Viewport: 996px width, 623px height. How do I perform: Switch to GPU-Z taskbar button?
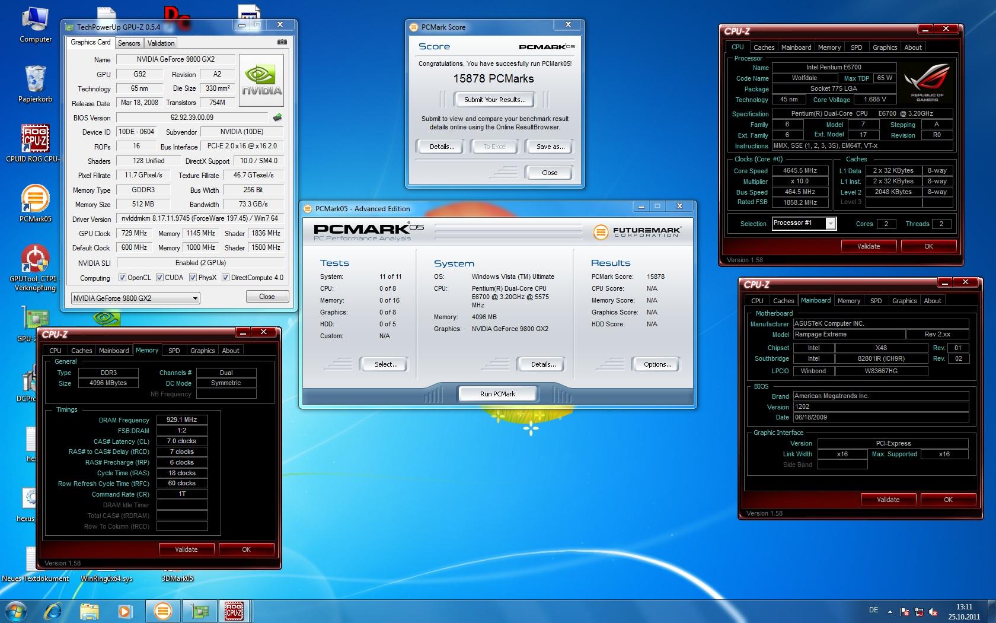[199, 611]
